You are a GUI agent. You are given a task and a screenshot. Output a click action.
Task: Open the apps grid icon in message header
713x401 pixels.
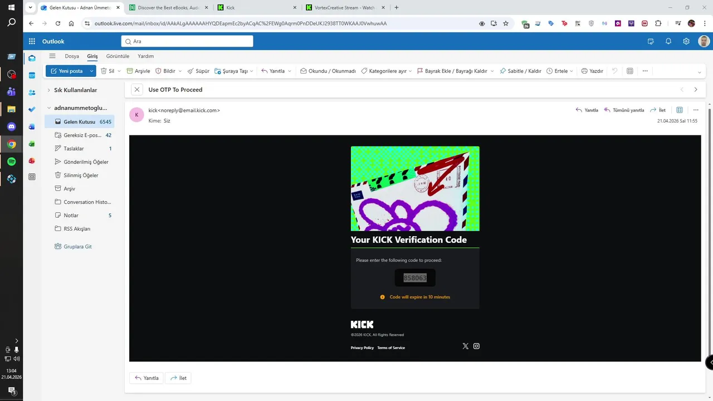pos(680,110)
